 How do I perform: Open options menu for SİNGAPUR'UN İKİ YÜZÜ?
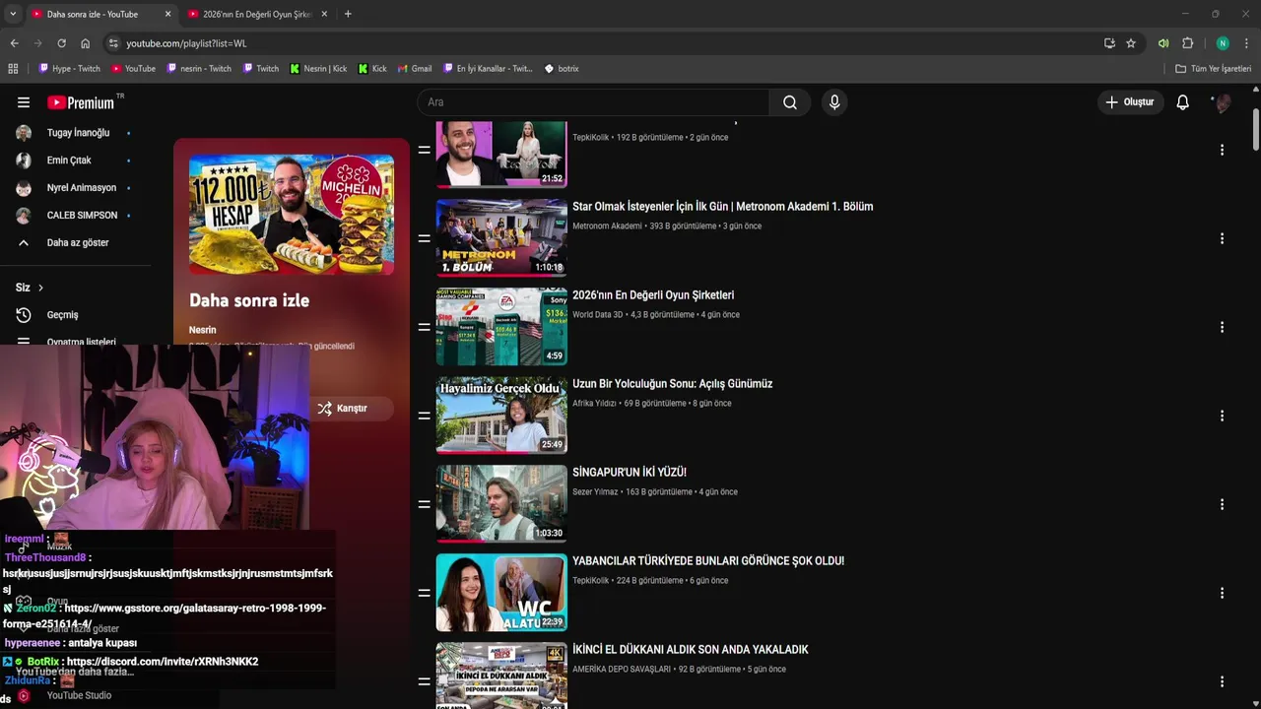tap(1222, 504)
